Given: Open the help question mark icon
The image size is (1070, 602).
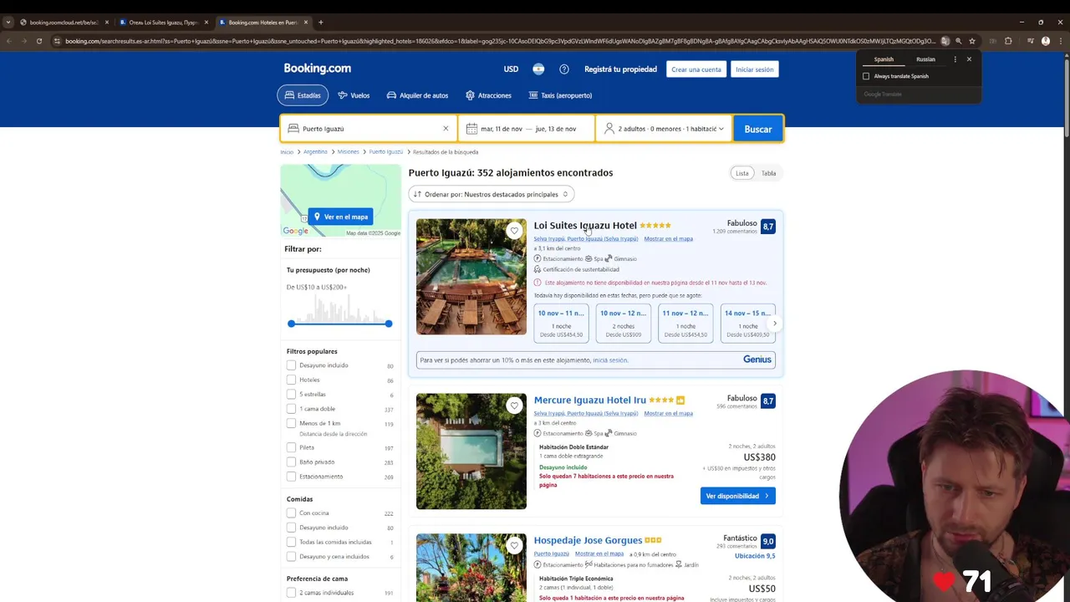Looking at the screenshot, I should pos(564,69).
